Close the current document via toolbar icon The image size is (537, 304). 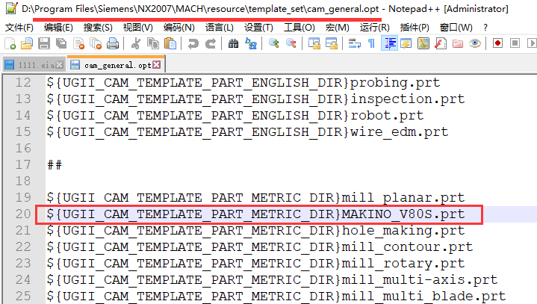[78, 43]
